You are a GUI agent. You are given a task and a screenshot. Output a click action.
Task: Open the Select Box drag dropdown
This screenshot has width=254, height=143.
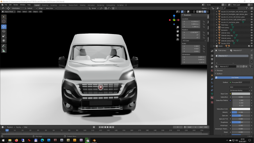click(x=51, y=8)
